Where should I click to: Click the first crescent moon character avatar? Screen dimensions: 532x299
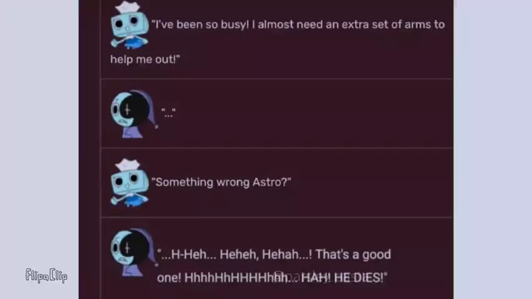click(x=134, y=114)
